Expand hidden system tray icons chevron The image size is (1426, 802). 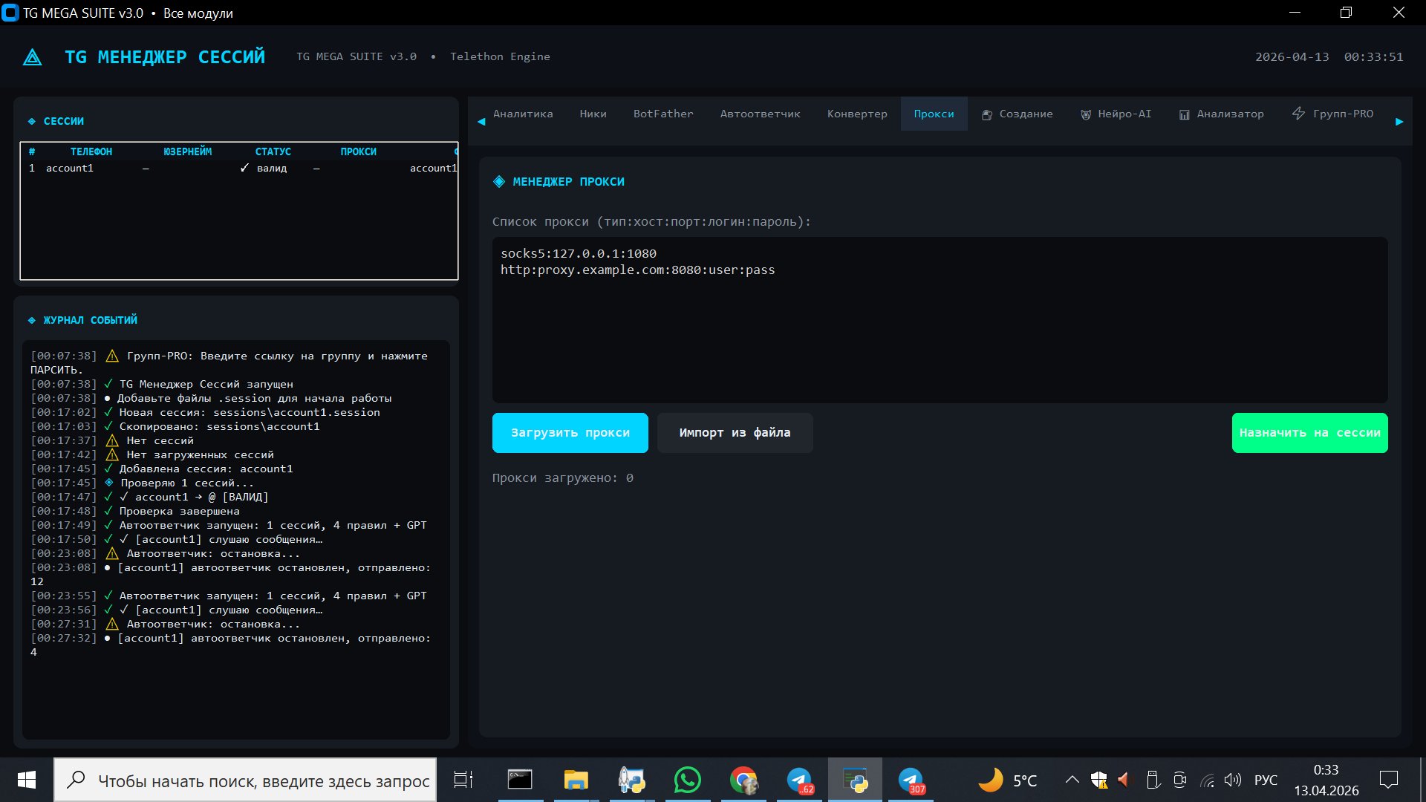(1072, 780)
